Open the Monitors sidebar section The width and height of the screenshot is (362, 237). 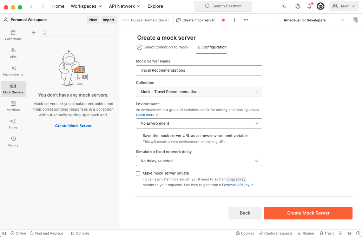coord(13,106)
